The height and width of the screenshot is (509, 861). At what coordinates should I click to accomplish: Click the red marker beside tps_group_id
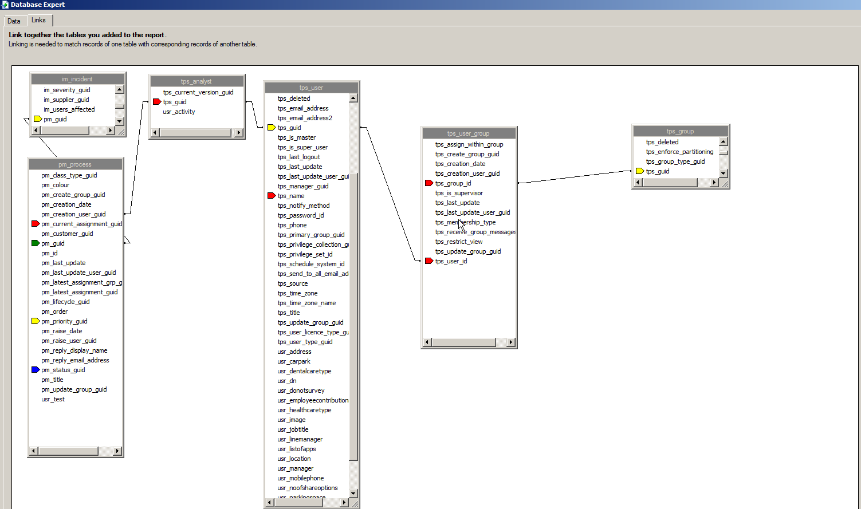tap(429, 183)
